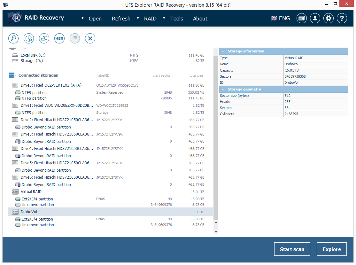
Task: Open the help question mark icon
Action: click(x=342, y=19)
